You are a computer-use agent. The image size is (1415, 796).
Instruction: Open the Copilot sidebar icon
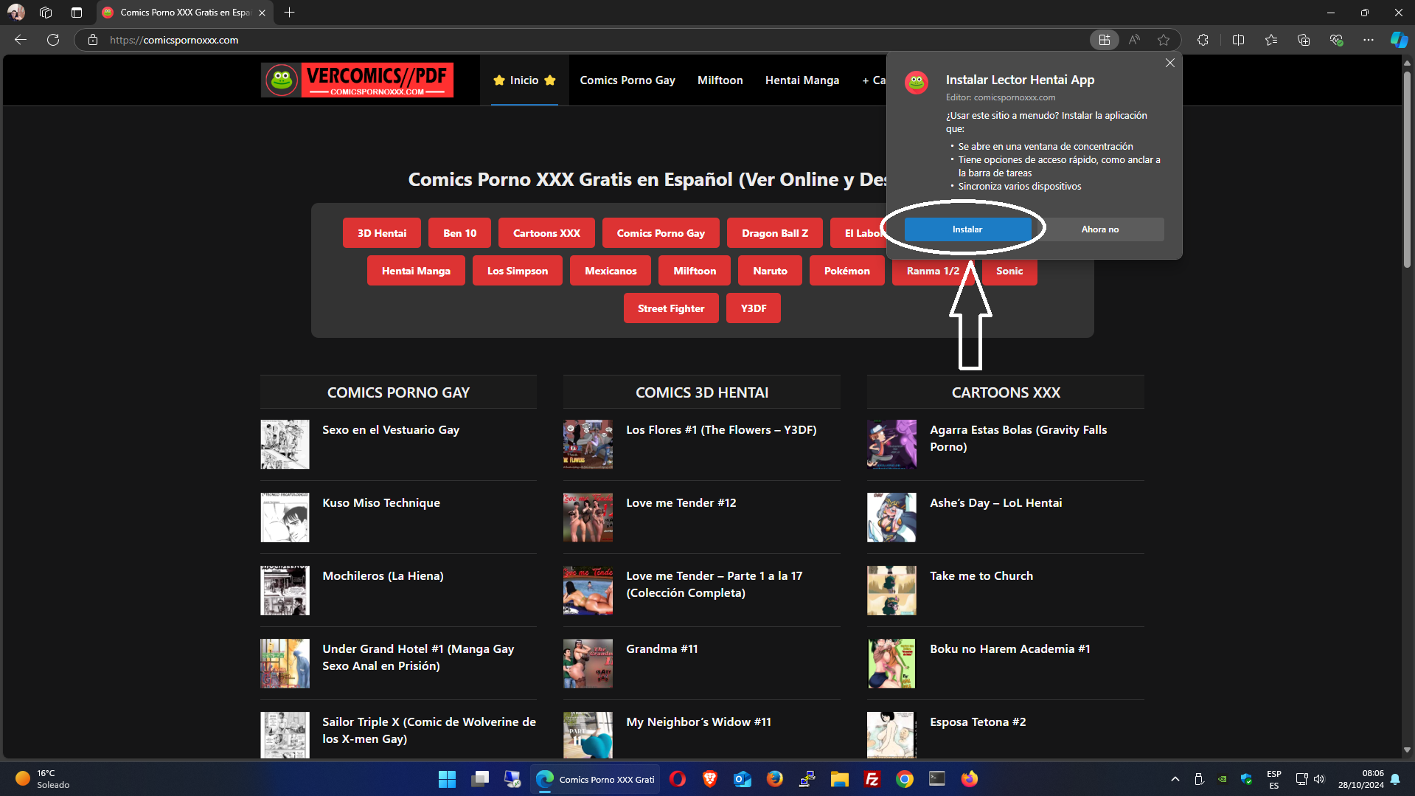click(x=1399, y=40)
